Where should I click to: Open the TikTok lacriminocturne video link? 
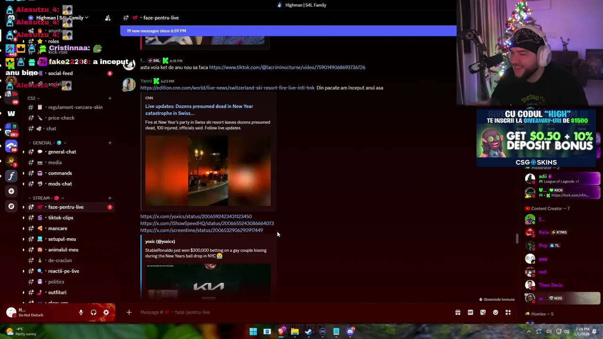[x=287, y=67]
